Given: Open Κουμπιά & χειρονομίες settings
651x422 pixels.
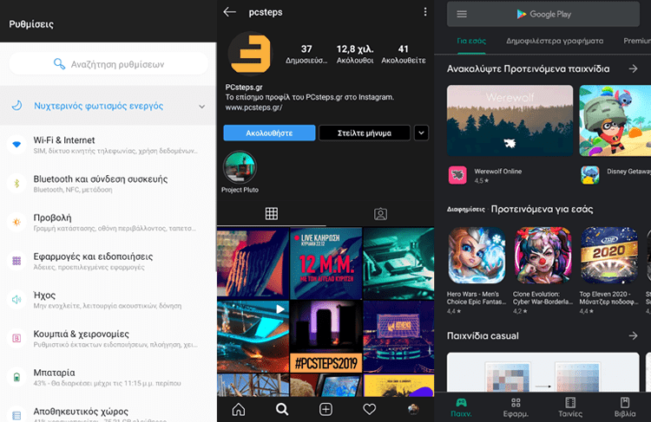Looking at the screenshot, I should tap(108, 339).
